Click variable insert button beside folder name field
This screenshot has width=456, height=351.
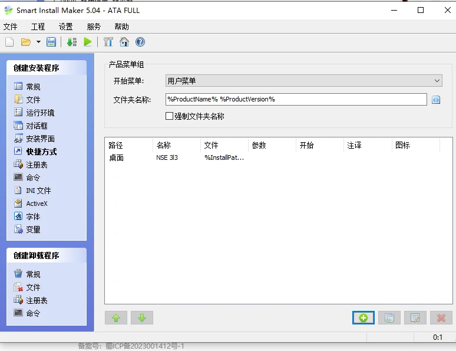coord(436,100)
